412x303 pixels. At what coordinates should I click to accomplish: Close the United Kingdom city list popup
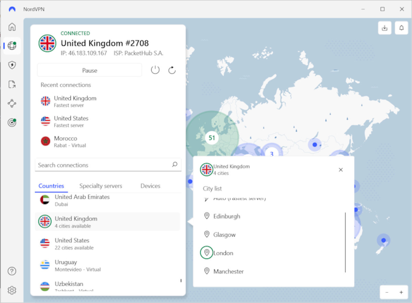point(341,170)
